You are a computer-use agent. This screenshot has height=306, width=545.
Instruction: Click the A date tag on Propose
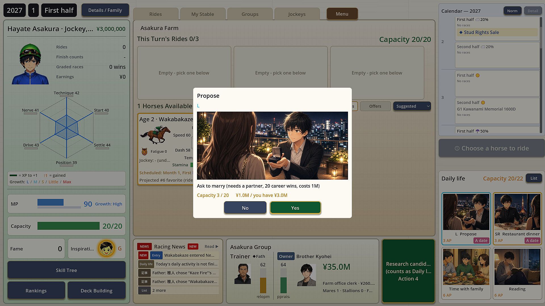[x=481, y=241]
